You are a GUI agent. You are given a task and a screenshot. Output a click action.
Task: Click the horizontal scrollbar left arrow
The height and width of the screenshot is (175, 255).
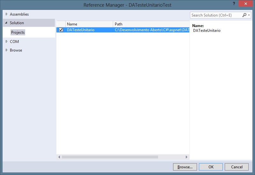pos(59,157)
